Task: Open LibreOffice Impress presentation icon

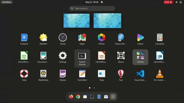Action: pos(101,57)
